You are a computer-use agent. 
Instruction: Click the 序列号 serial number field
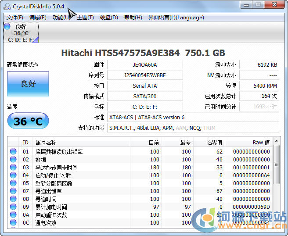(x=144, y=75)
